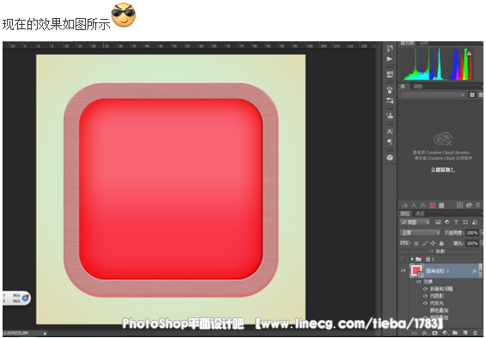Click the add layer style fx button

pos(425,333)
